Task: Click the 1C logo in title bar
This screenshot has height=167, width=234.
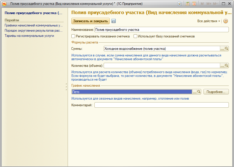Action: [x=4, y=4]
